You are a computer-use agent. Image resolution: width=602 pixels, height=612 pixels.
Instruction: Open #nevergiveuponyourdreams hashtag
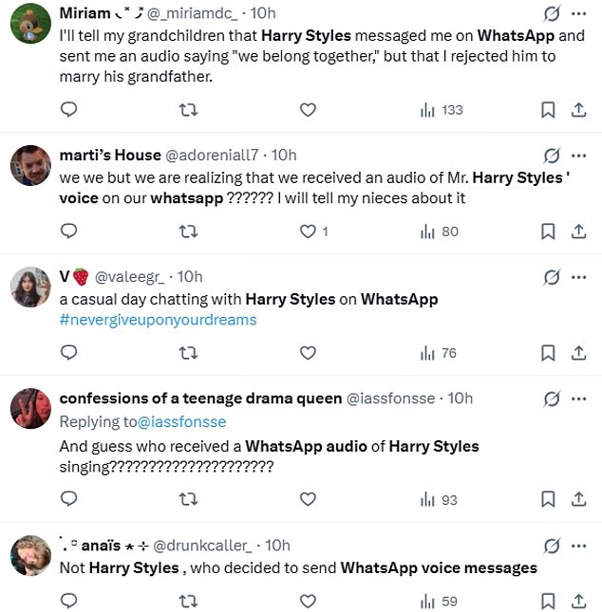click(158, 320)
